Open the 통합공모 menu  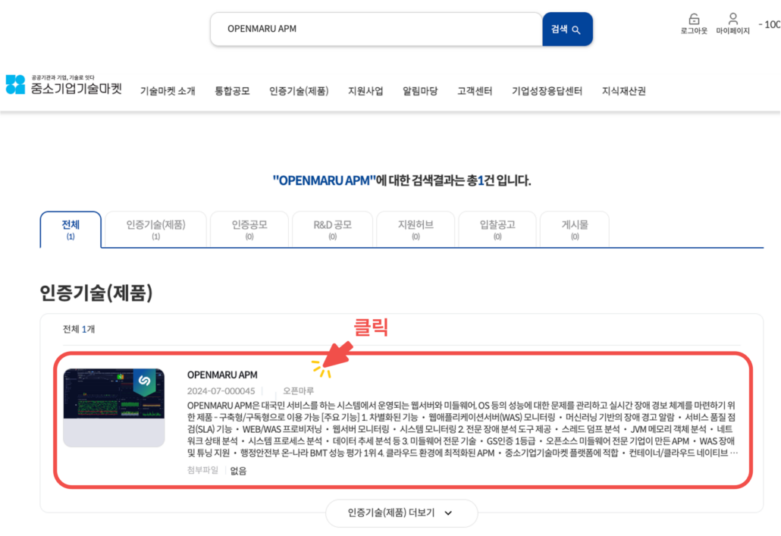tap(232, 89)
